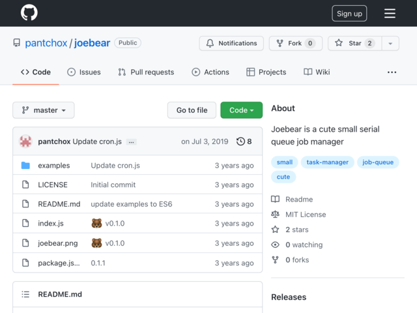Click the README.md row file icon
417x313 pixels.
(x=25, y=204)
